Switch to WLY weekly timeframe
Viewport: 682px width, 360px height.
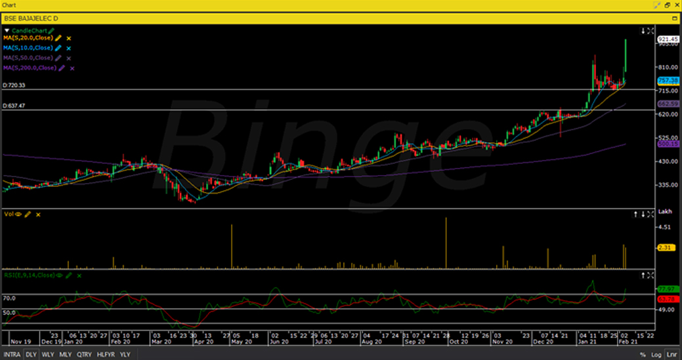[48, 354]
